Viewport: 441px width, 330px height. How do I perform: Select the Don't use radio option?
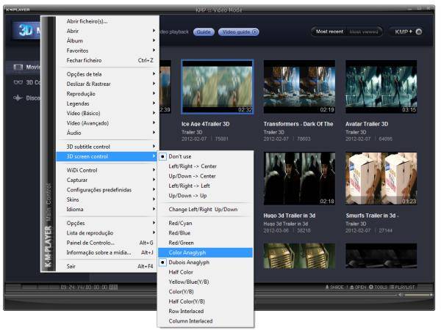[x=162, y=156]
